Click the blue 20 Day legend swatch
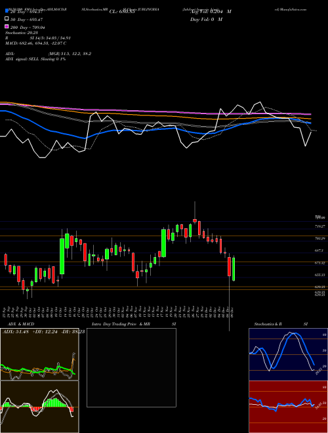Viewport: 328px width, 433px height. [7, 11]
